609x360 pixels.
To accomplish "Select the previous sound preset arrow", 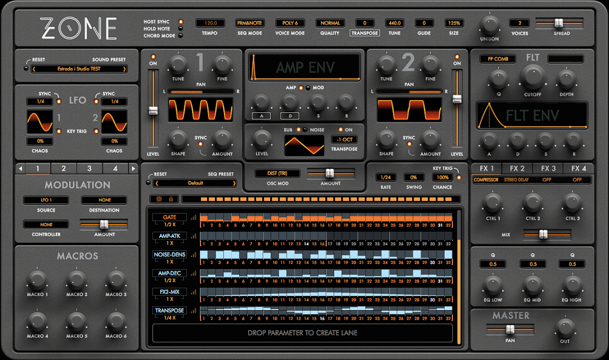I will click(34, 69).
